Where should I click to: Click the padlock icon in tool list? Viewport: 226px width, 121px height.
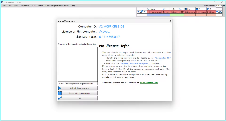(x=141, y=12)
